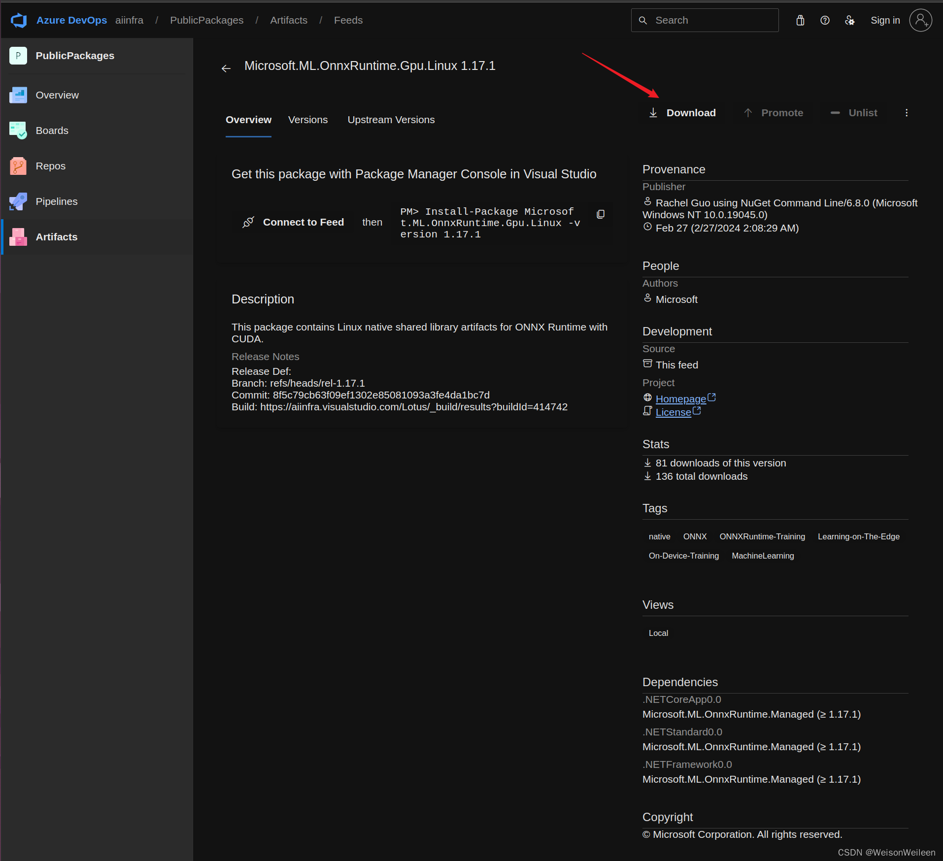
Task: Open the Azure DevOps home link
Action: click(x=71, y=20)
